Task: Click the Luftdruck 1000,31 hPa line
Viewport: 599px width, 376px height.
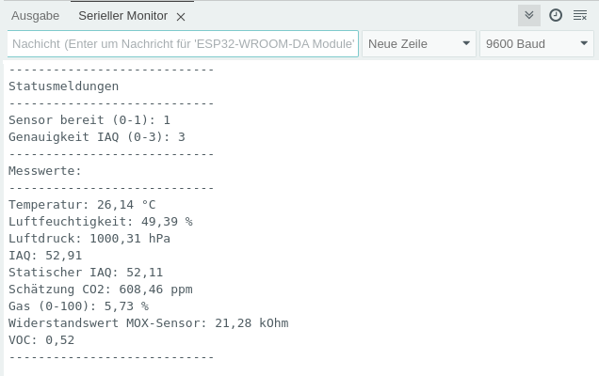Action: pos(89,239)
